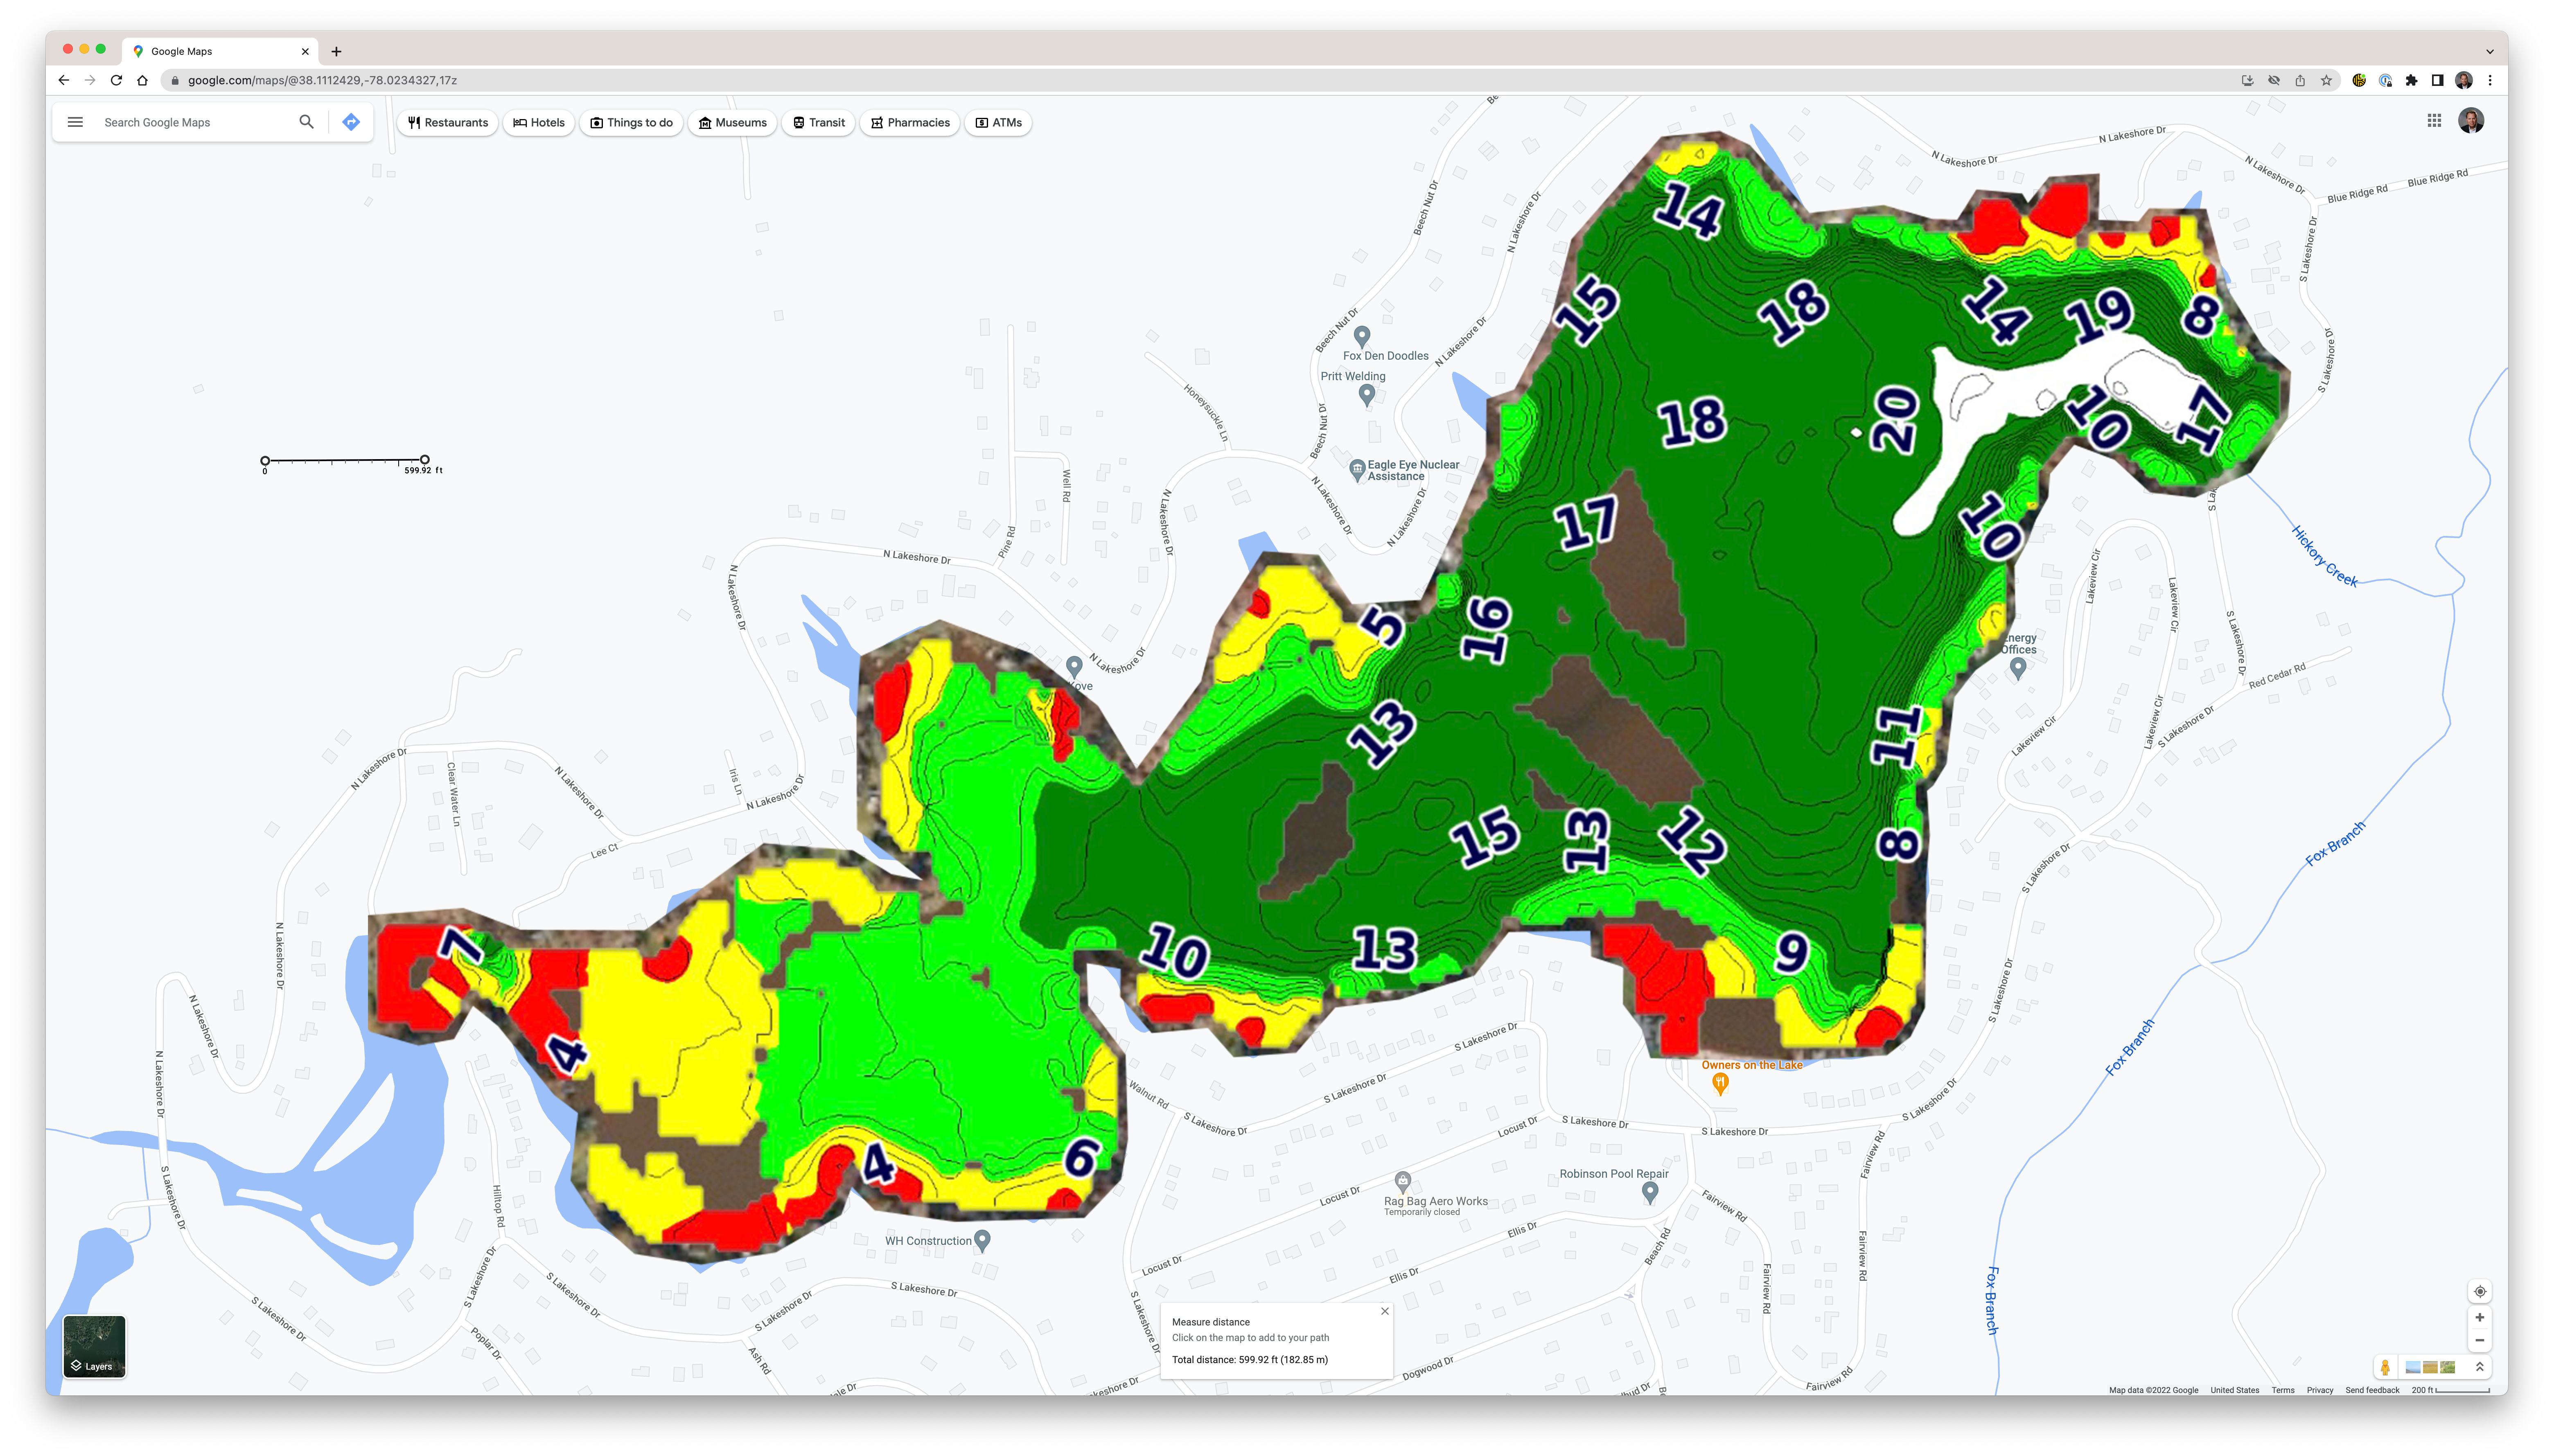Screen dimensions: 2554x1456
Task: Open a new browser tab
Action: [336, 51]
